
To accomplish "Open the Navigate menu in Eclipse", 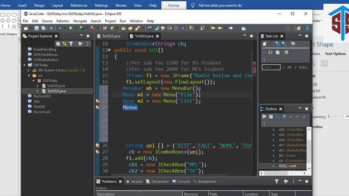I will coord(80,21).
